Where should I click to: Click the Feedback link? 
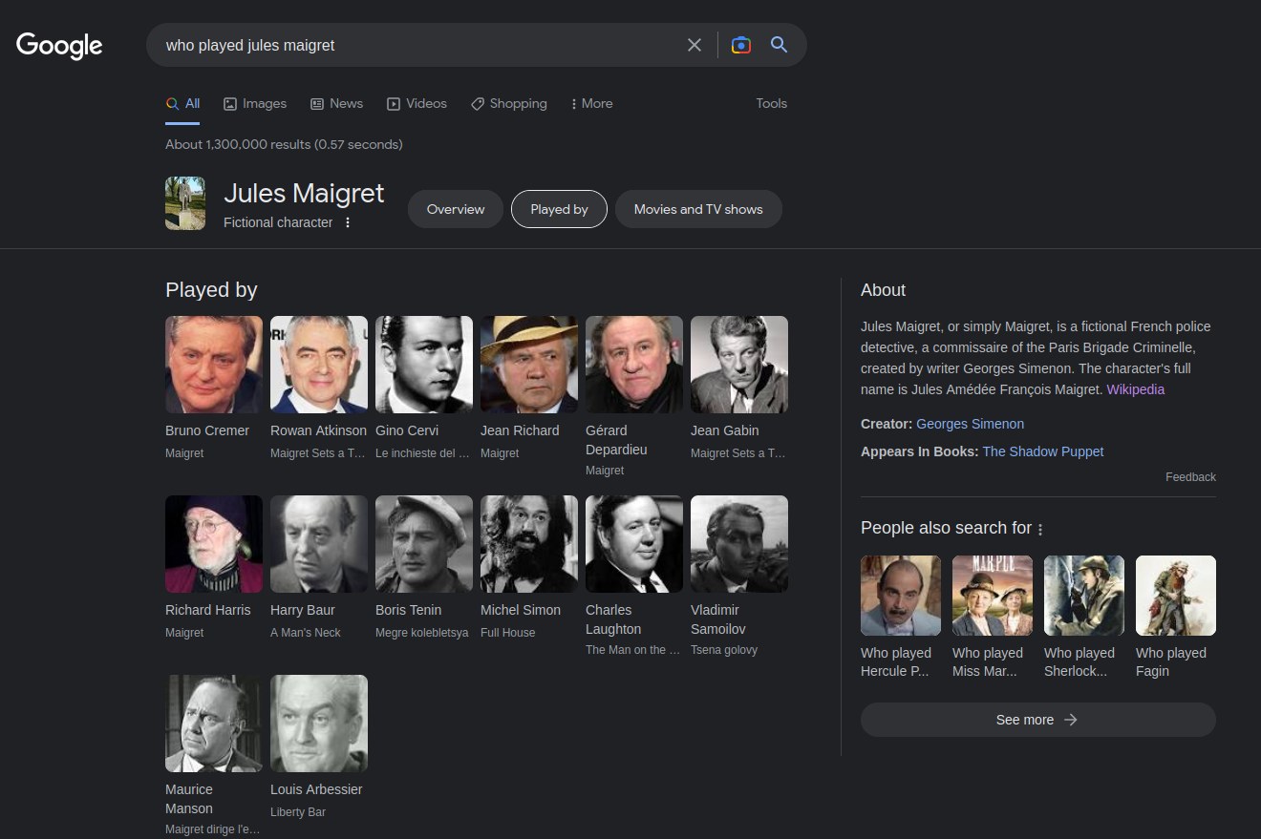(1190, 477)
